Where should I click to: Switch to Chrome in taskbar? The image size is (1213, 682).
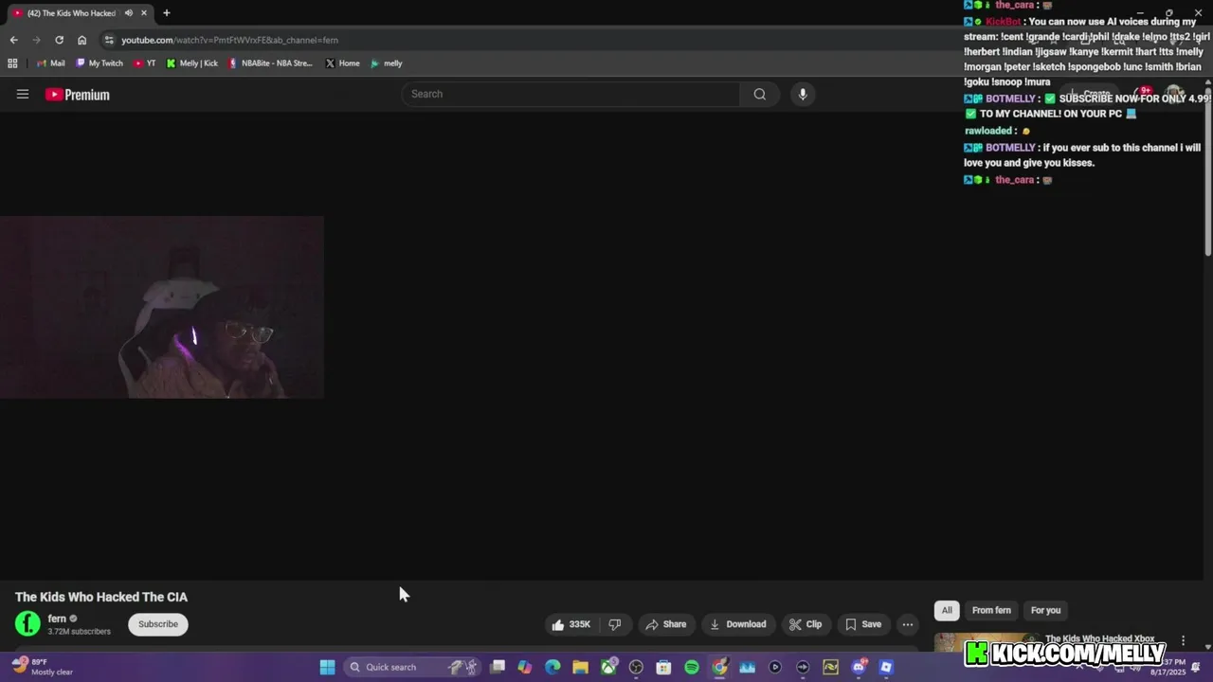[719, 667]
